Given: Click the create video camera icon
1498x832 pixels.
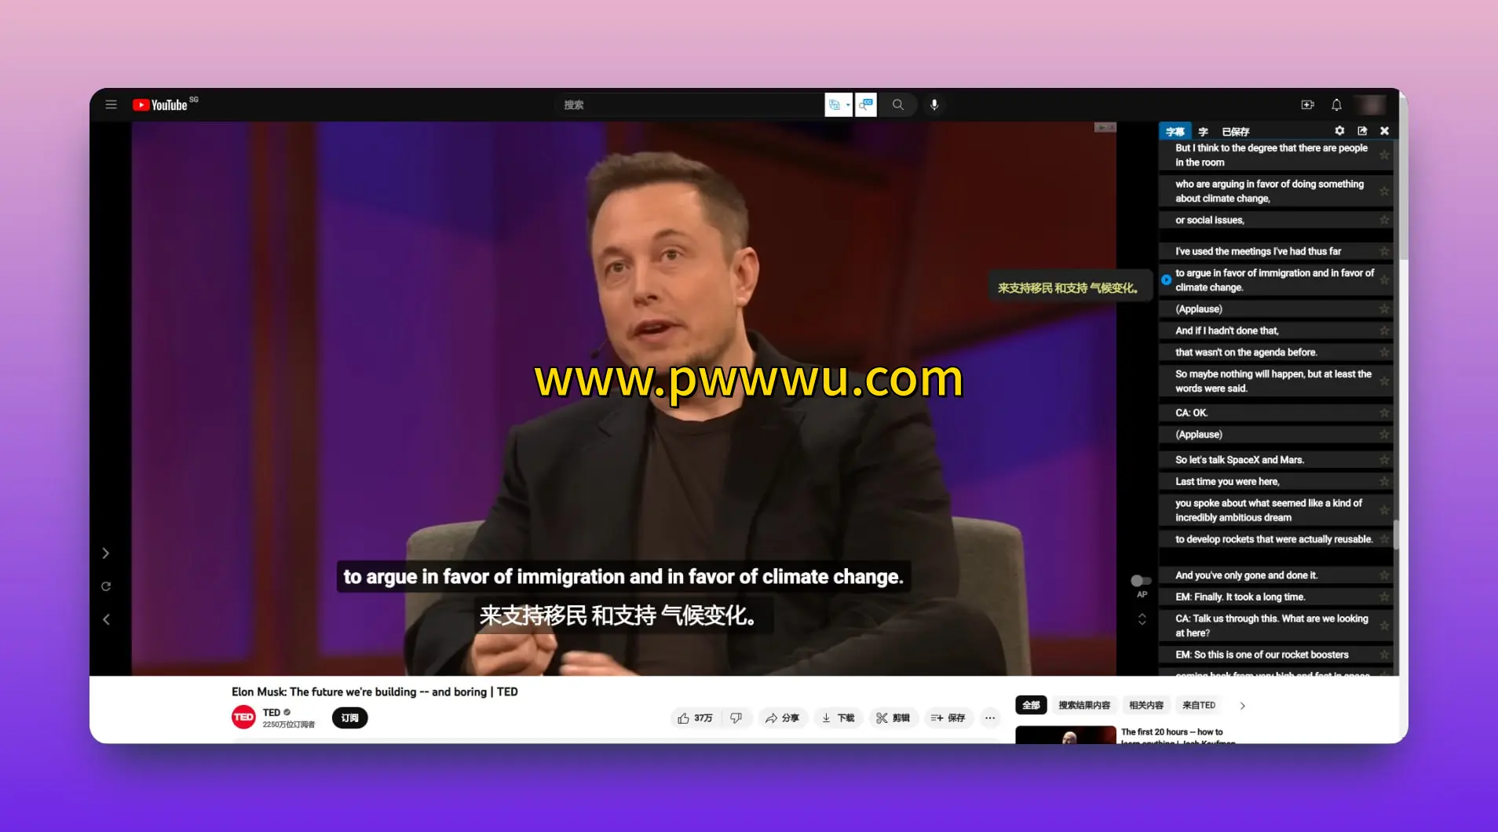Looking at the screenshot, I should point(1307,104).
